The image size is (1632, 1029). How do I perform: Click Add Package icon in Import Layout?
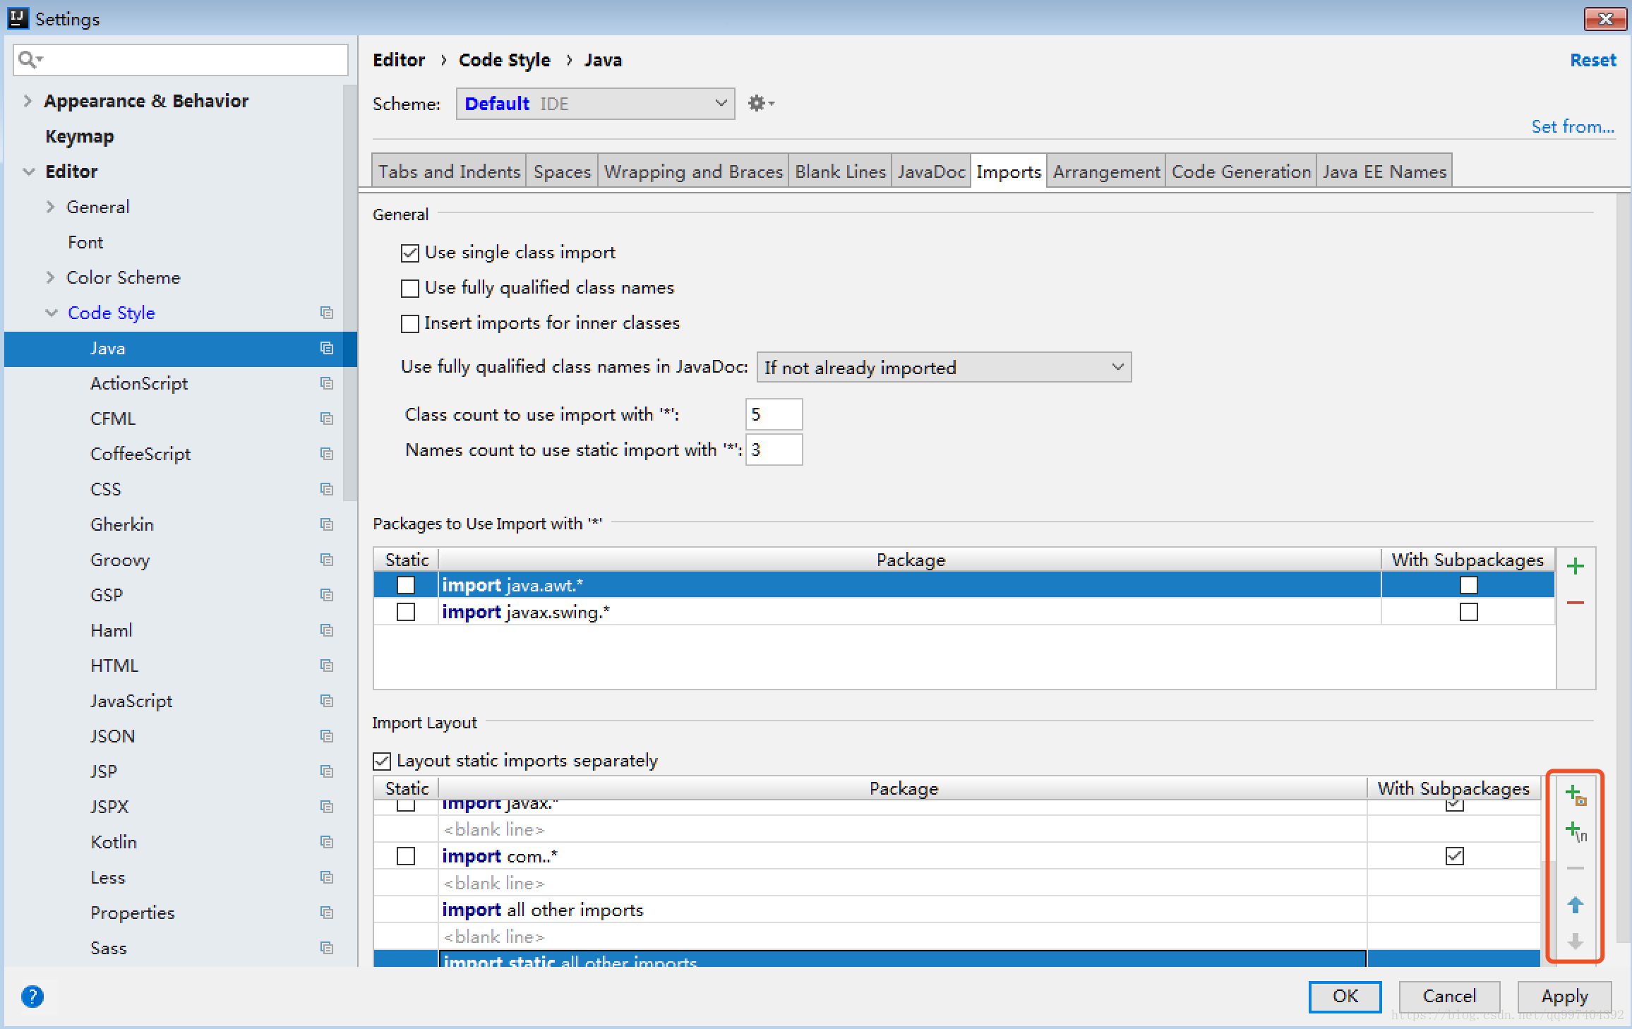point(1575,795)
